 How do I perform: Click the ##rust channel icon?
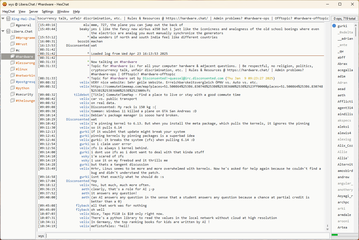tap(13, 44)
